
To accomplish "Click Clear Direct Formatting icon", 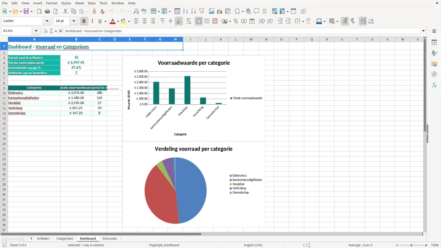I will [103, 11].
